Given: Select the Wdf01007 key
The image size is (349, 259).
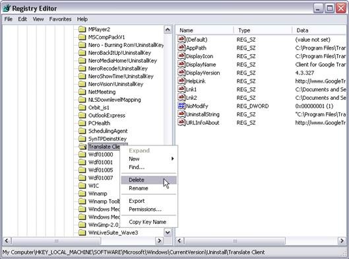Looking at the screenshot, I should click(x=100, y=178).
